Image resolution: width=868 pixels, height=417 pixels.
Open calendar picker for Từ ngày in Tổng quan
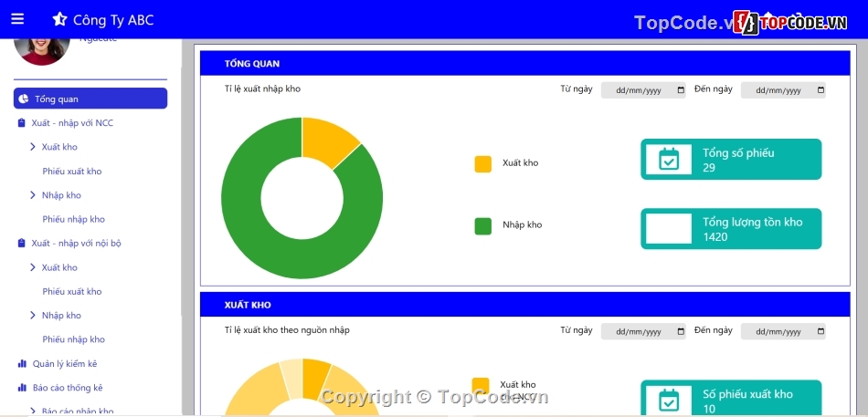[681, 90]
